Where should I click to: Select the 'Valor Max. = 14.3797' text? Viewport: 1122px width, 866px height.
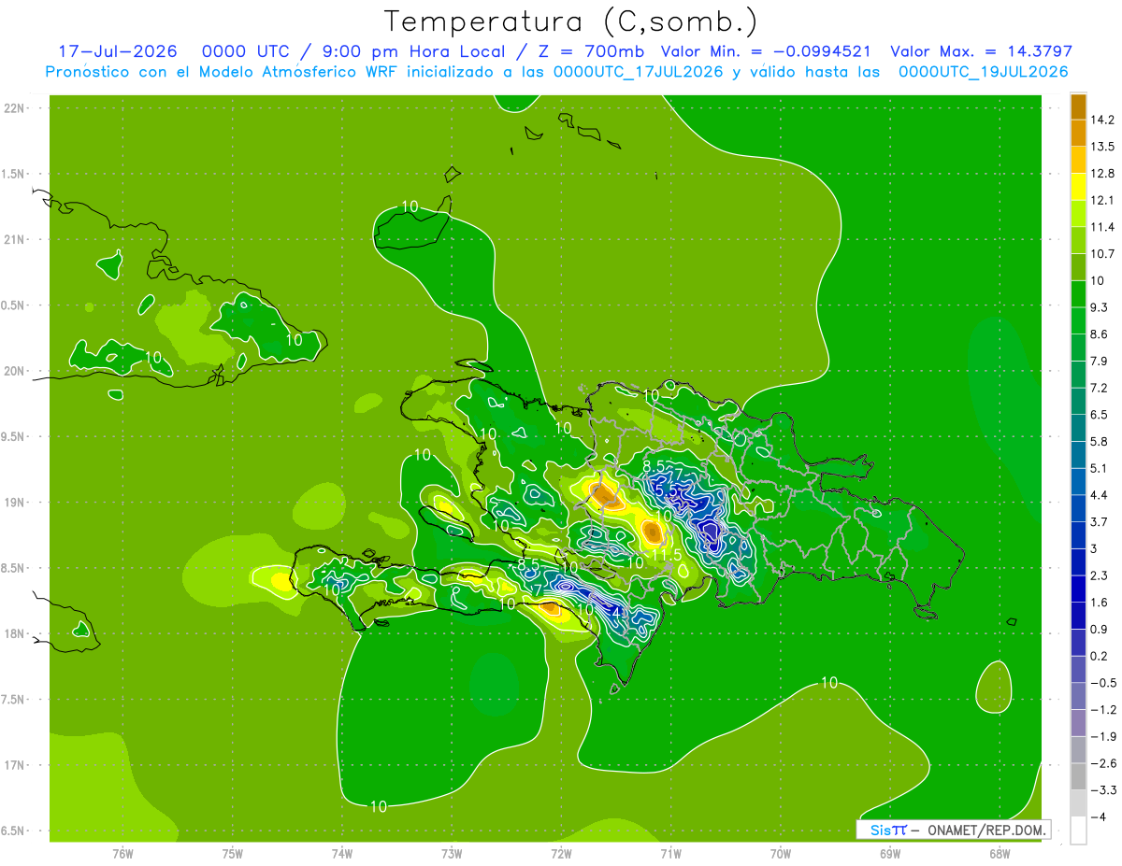tap(981, 51)
